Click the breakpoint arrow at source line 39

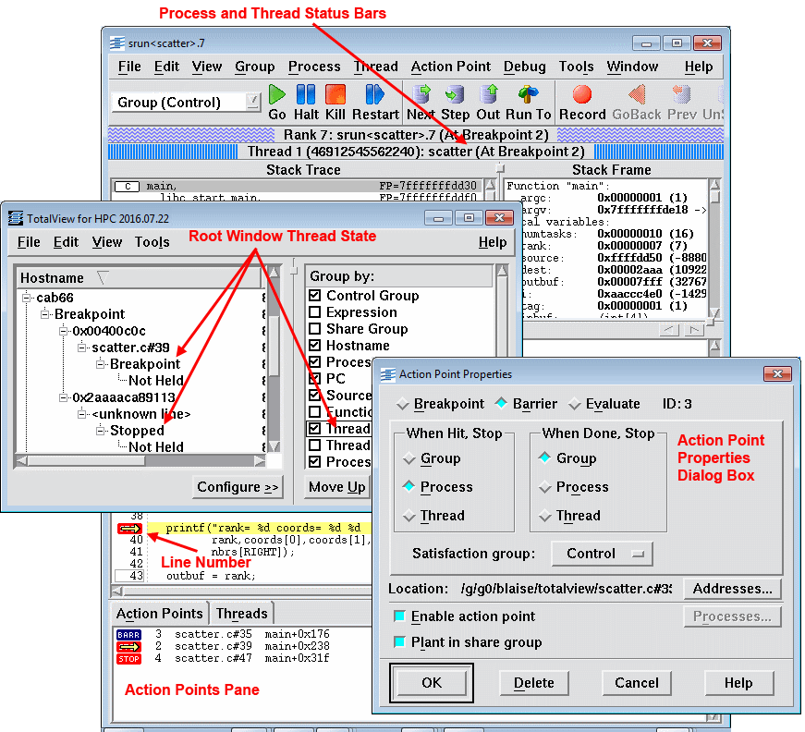coord(129,529)
